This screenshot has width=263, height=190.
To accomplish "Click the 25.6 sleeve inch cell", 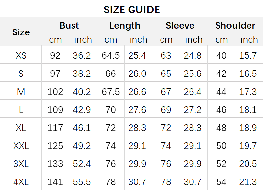I will [x=193, y=74].
